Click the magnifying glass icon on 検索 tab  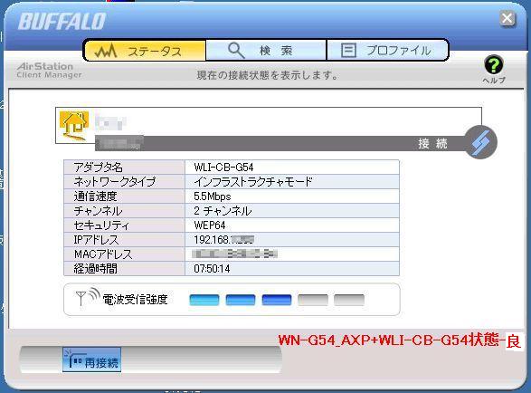click(x=236, y=51)
